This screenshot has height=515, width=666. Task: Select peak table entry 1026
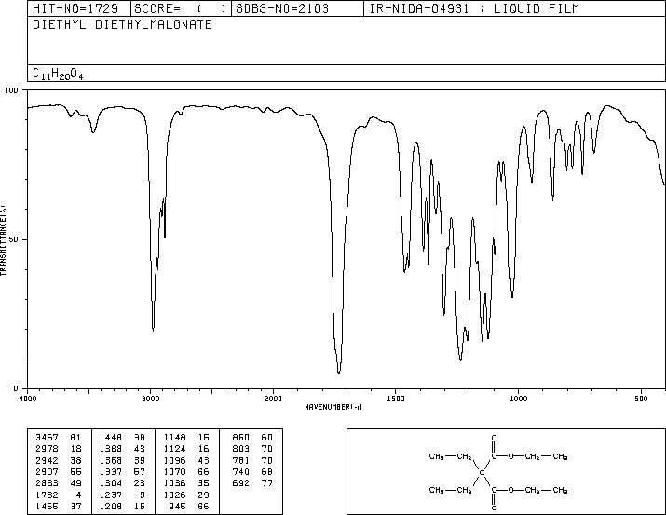pyautogui.click(x=174, y=495)
